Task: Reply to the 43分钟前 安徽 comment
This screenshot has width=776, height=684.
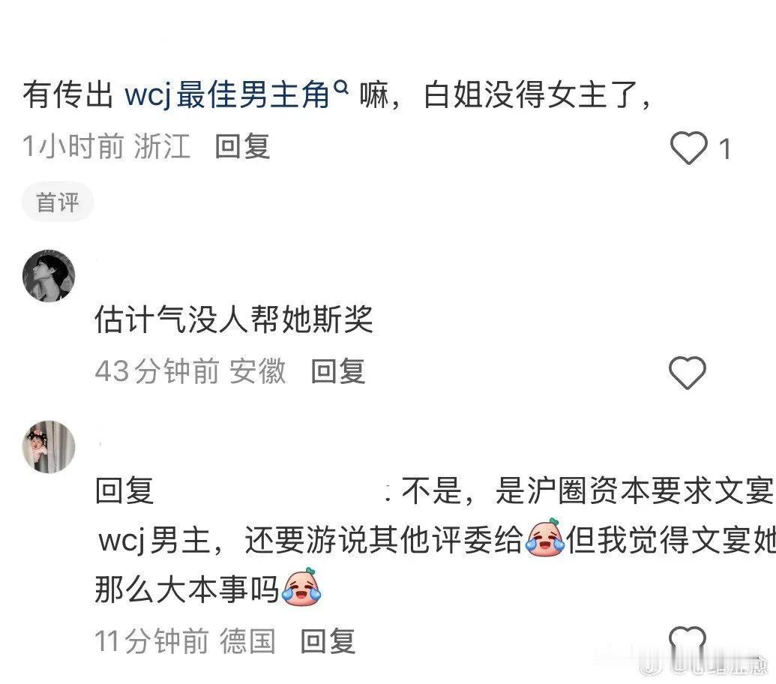Action: (338, 372)
